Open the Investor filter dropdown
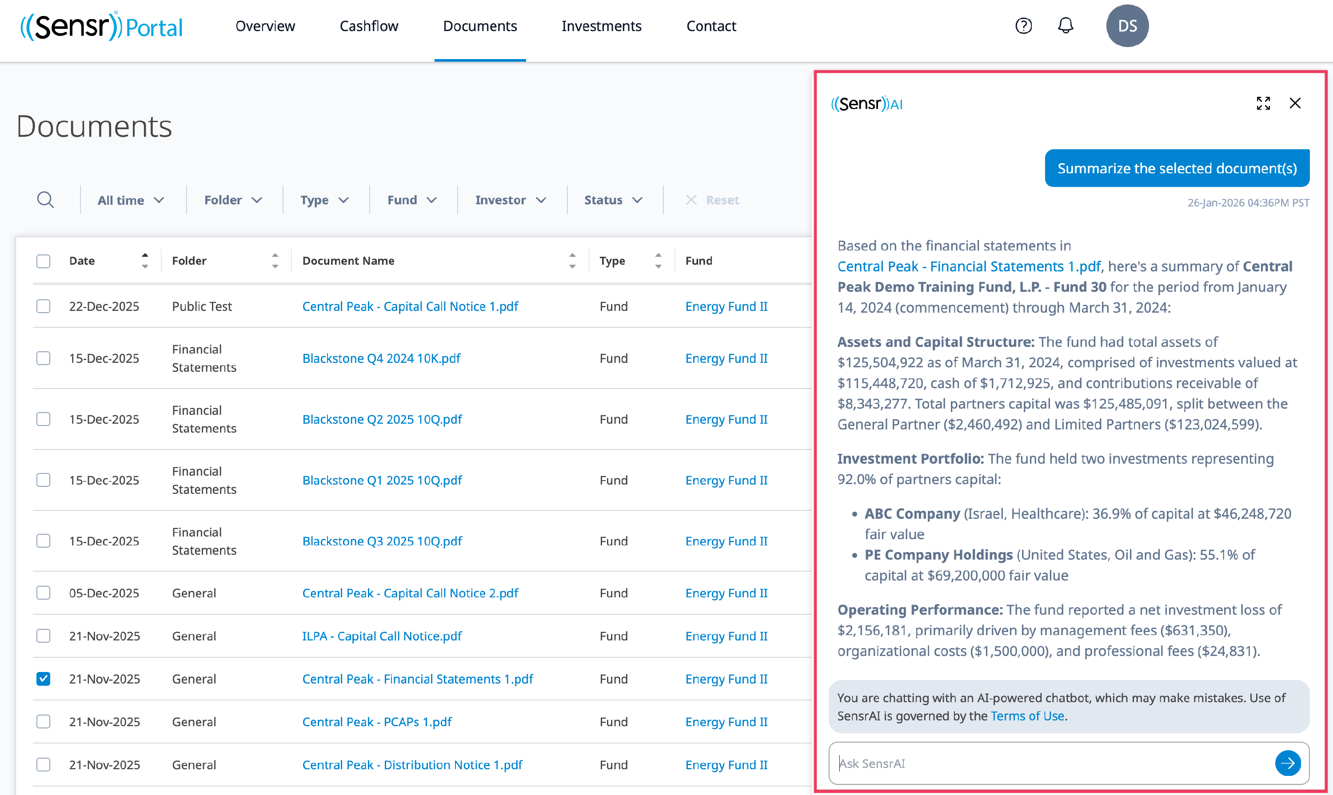This screenshot has height=795, width=1333. (510, 200)
